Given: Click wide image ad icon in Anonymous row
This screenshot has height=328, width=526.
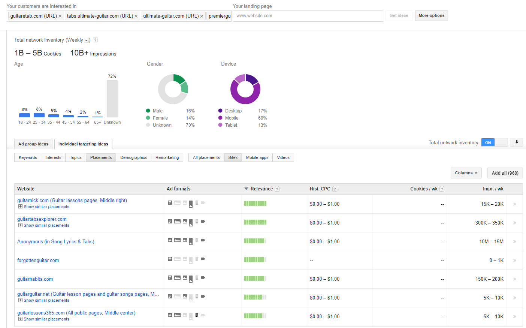Looking at the screenshot, I should pyautogui.click(x=177, y=240).
